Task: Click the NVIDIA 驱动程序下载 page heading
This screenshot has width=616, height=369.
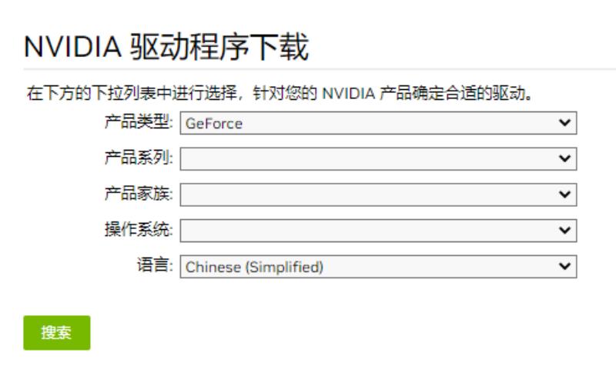Action: pyautogui.click(x=166, y=47)
